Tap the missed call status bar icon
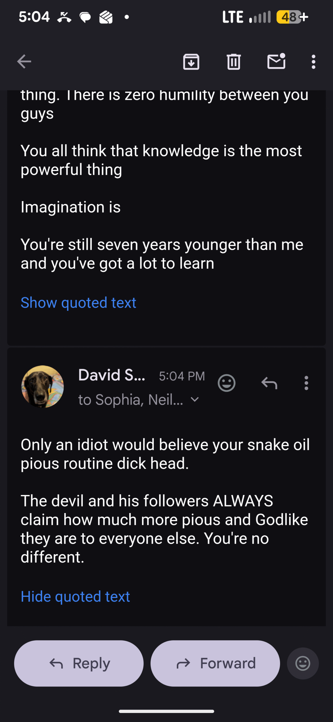The image size is (333, 722). (x=64, y=17)
